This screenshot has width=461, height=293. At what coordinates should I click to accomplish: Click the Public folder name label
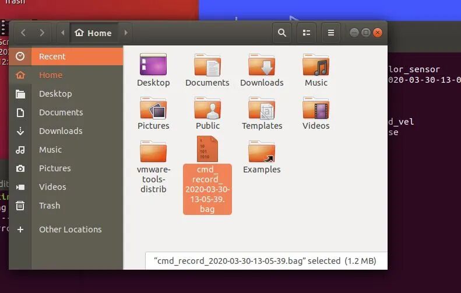point(207,126)
